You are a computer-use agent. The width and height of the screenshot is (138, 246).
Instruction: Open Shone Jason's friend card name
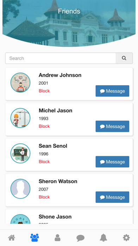[x=55, y=217]
